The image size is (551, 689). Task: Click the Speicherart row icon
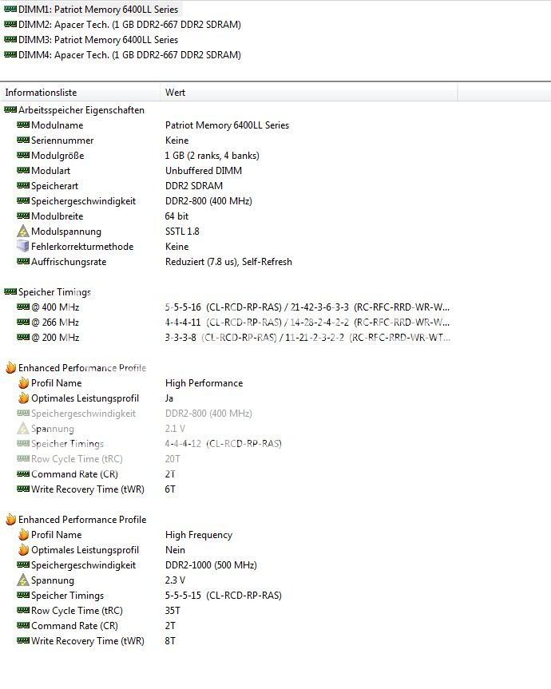coord(23,185)
